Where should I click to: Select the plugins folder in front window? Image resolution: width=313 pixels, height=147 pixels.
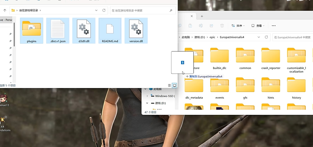point(32,31)
